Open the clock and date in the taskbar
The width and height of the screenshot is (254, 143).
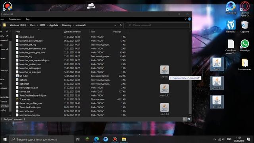239,139
